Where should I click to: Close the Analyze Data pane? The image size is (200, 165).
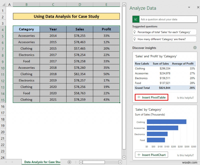[x=198, y=7]
